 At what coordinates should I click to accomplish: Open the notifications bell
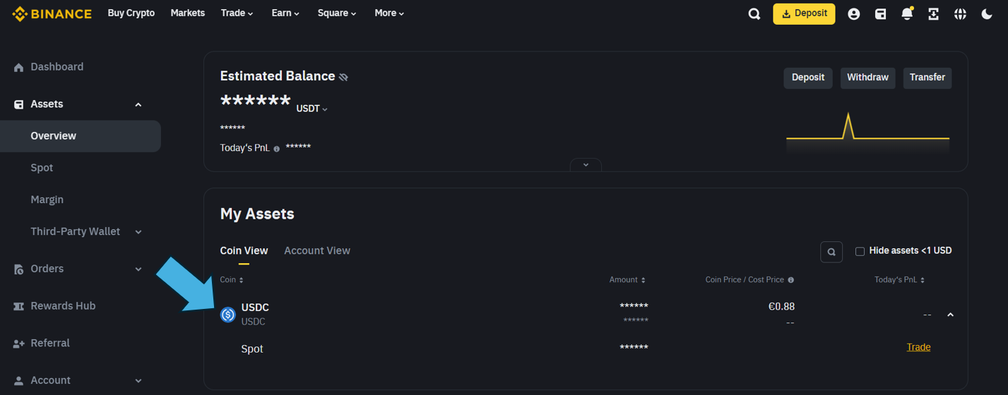pyautogui.click(x=907, y=14)
